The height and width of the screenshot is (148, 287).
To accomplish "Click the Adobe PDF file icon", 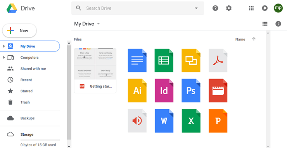I will [x=218, y=60].
